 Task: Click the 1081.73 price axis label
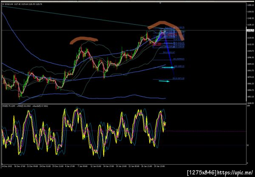coord(250,70)
